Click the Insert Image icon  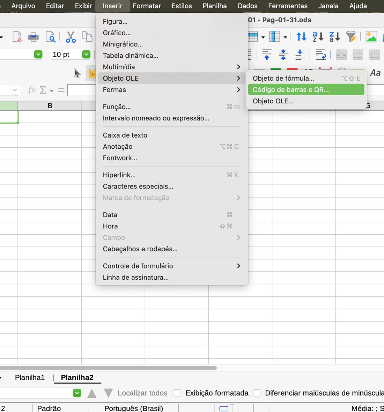point(371,37)
